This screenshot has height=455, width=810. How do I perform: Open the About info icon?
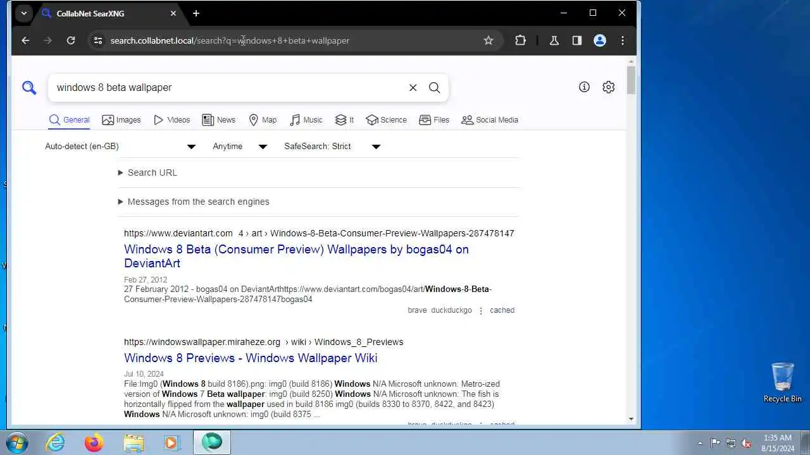pyautogui.click(x=584, y=87)
